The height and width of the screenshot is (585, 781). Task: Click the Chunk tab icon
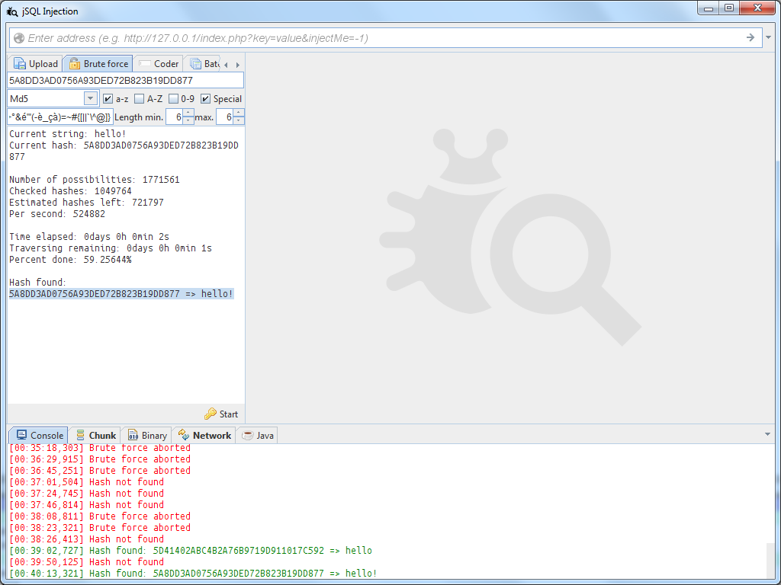pos(80,435)
